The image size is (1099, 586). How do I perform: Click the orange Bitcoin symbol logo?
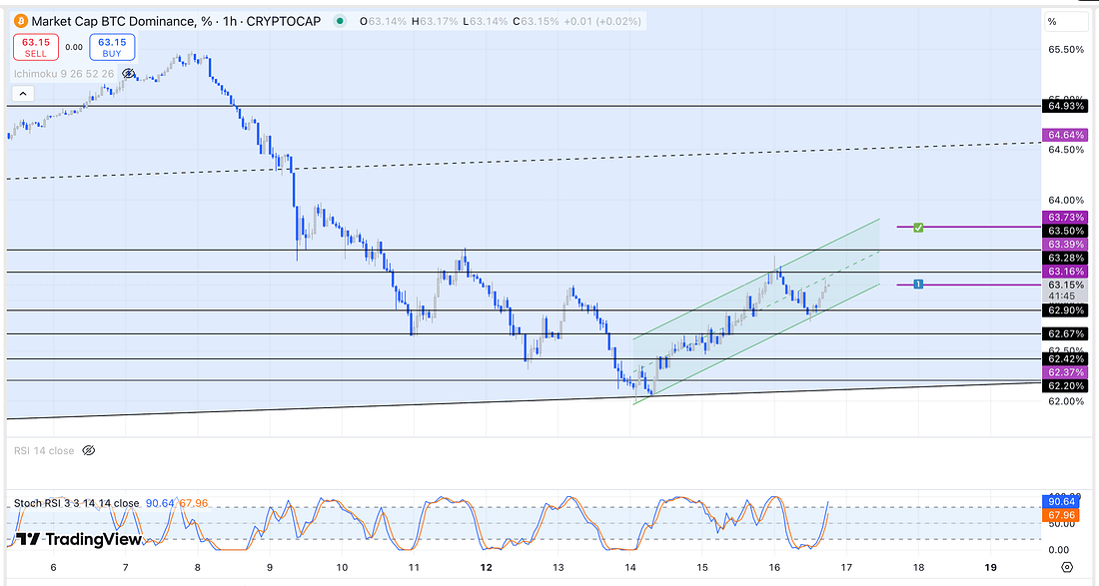[x=18, y=21]
